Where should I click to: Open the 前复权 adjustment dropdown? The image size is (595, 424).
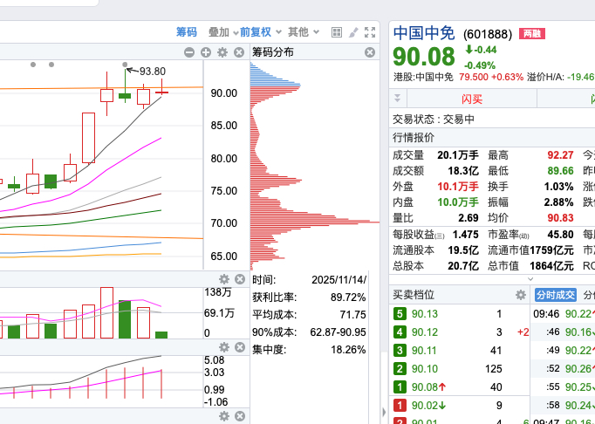coord(261,32)
